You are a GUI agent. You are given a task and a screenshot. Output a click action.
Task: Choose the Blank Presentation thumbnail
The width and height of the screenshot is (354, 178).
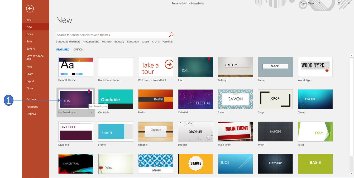(x=116, y=67)
